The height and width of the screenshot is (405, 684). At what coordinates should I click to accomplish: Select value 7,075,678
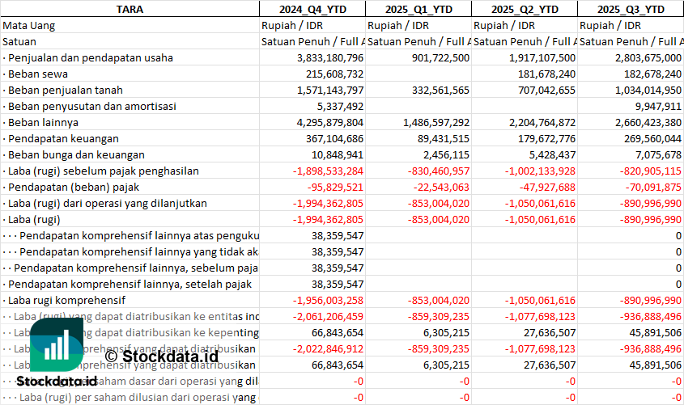coord(658,154)
